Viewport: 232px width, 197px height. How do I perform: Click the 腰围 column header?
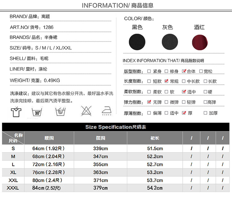click(x=49, y=138)
